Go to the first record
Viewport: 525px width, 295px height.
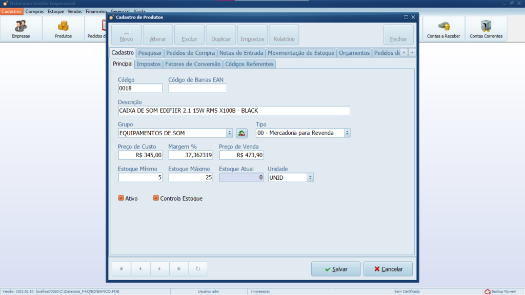pos(122,269)
